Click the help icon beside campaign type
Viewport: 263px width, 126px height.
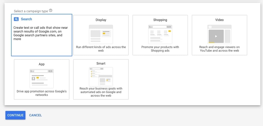coord(51,11)
